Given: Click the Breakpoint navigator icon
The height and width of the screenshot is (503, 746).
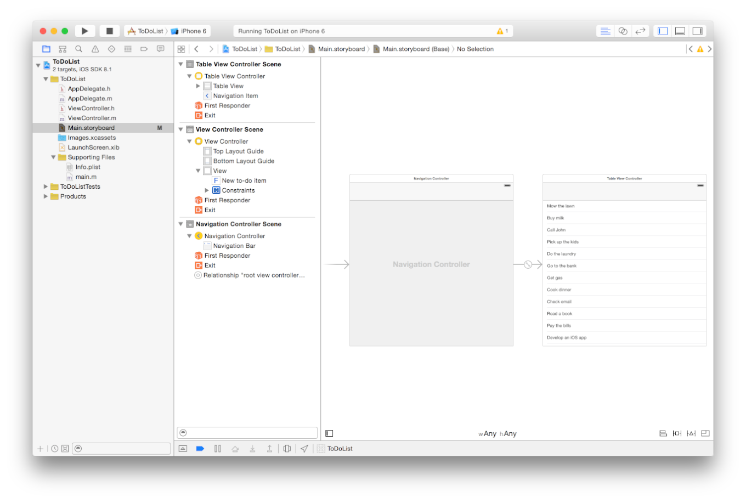Looking at the screenshot, I should [x=144, y=49].
